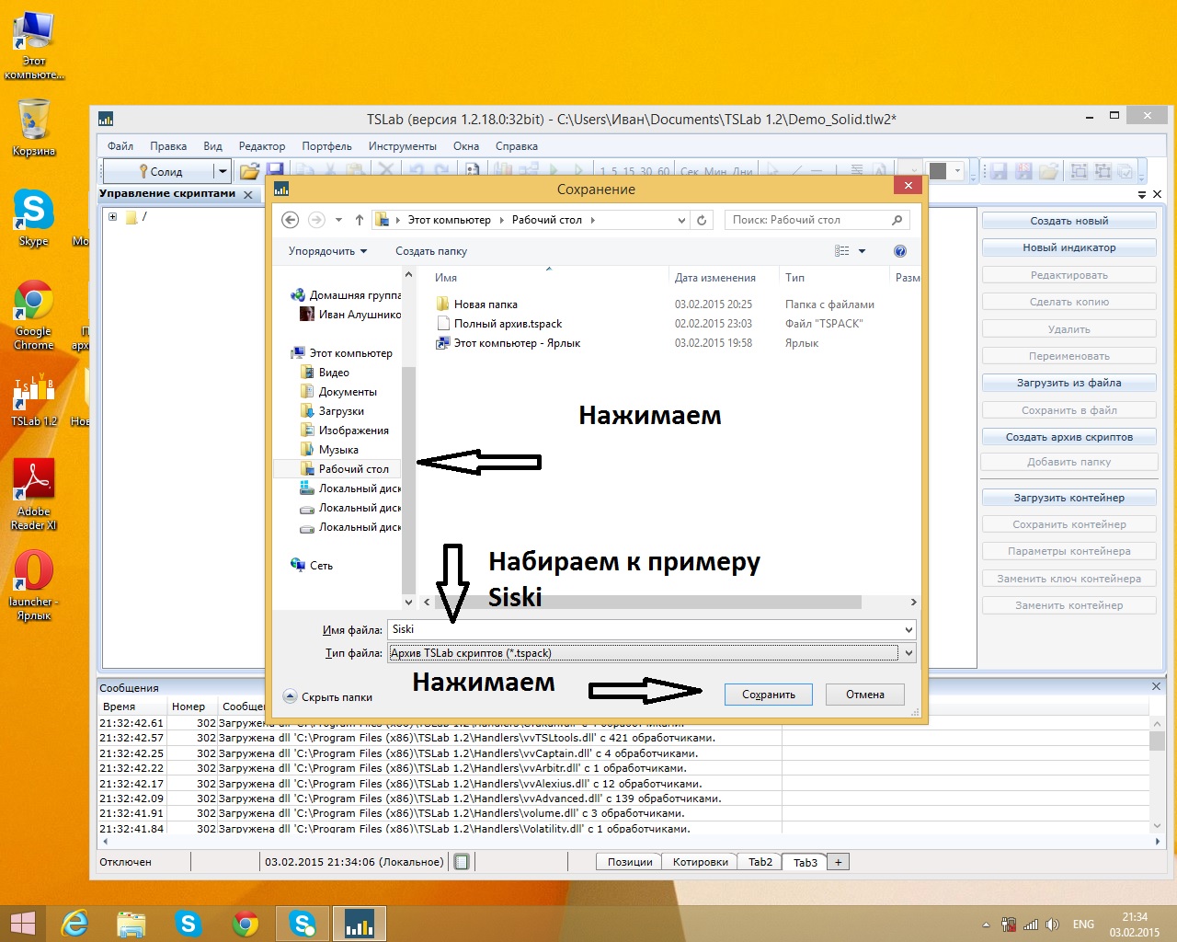Open the Инструменты menu
Image resolution: width=1177 pixels, height=942 pixels.
click(x=402, y=146)
